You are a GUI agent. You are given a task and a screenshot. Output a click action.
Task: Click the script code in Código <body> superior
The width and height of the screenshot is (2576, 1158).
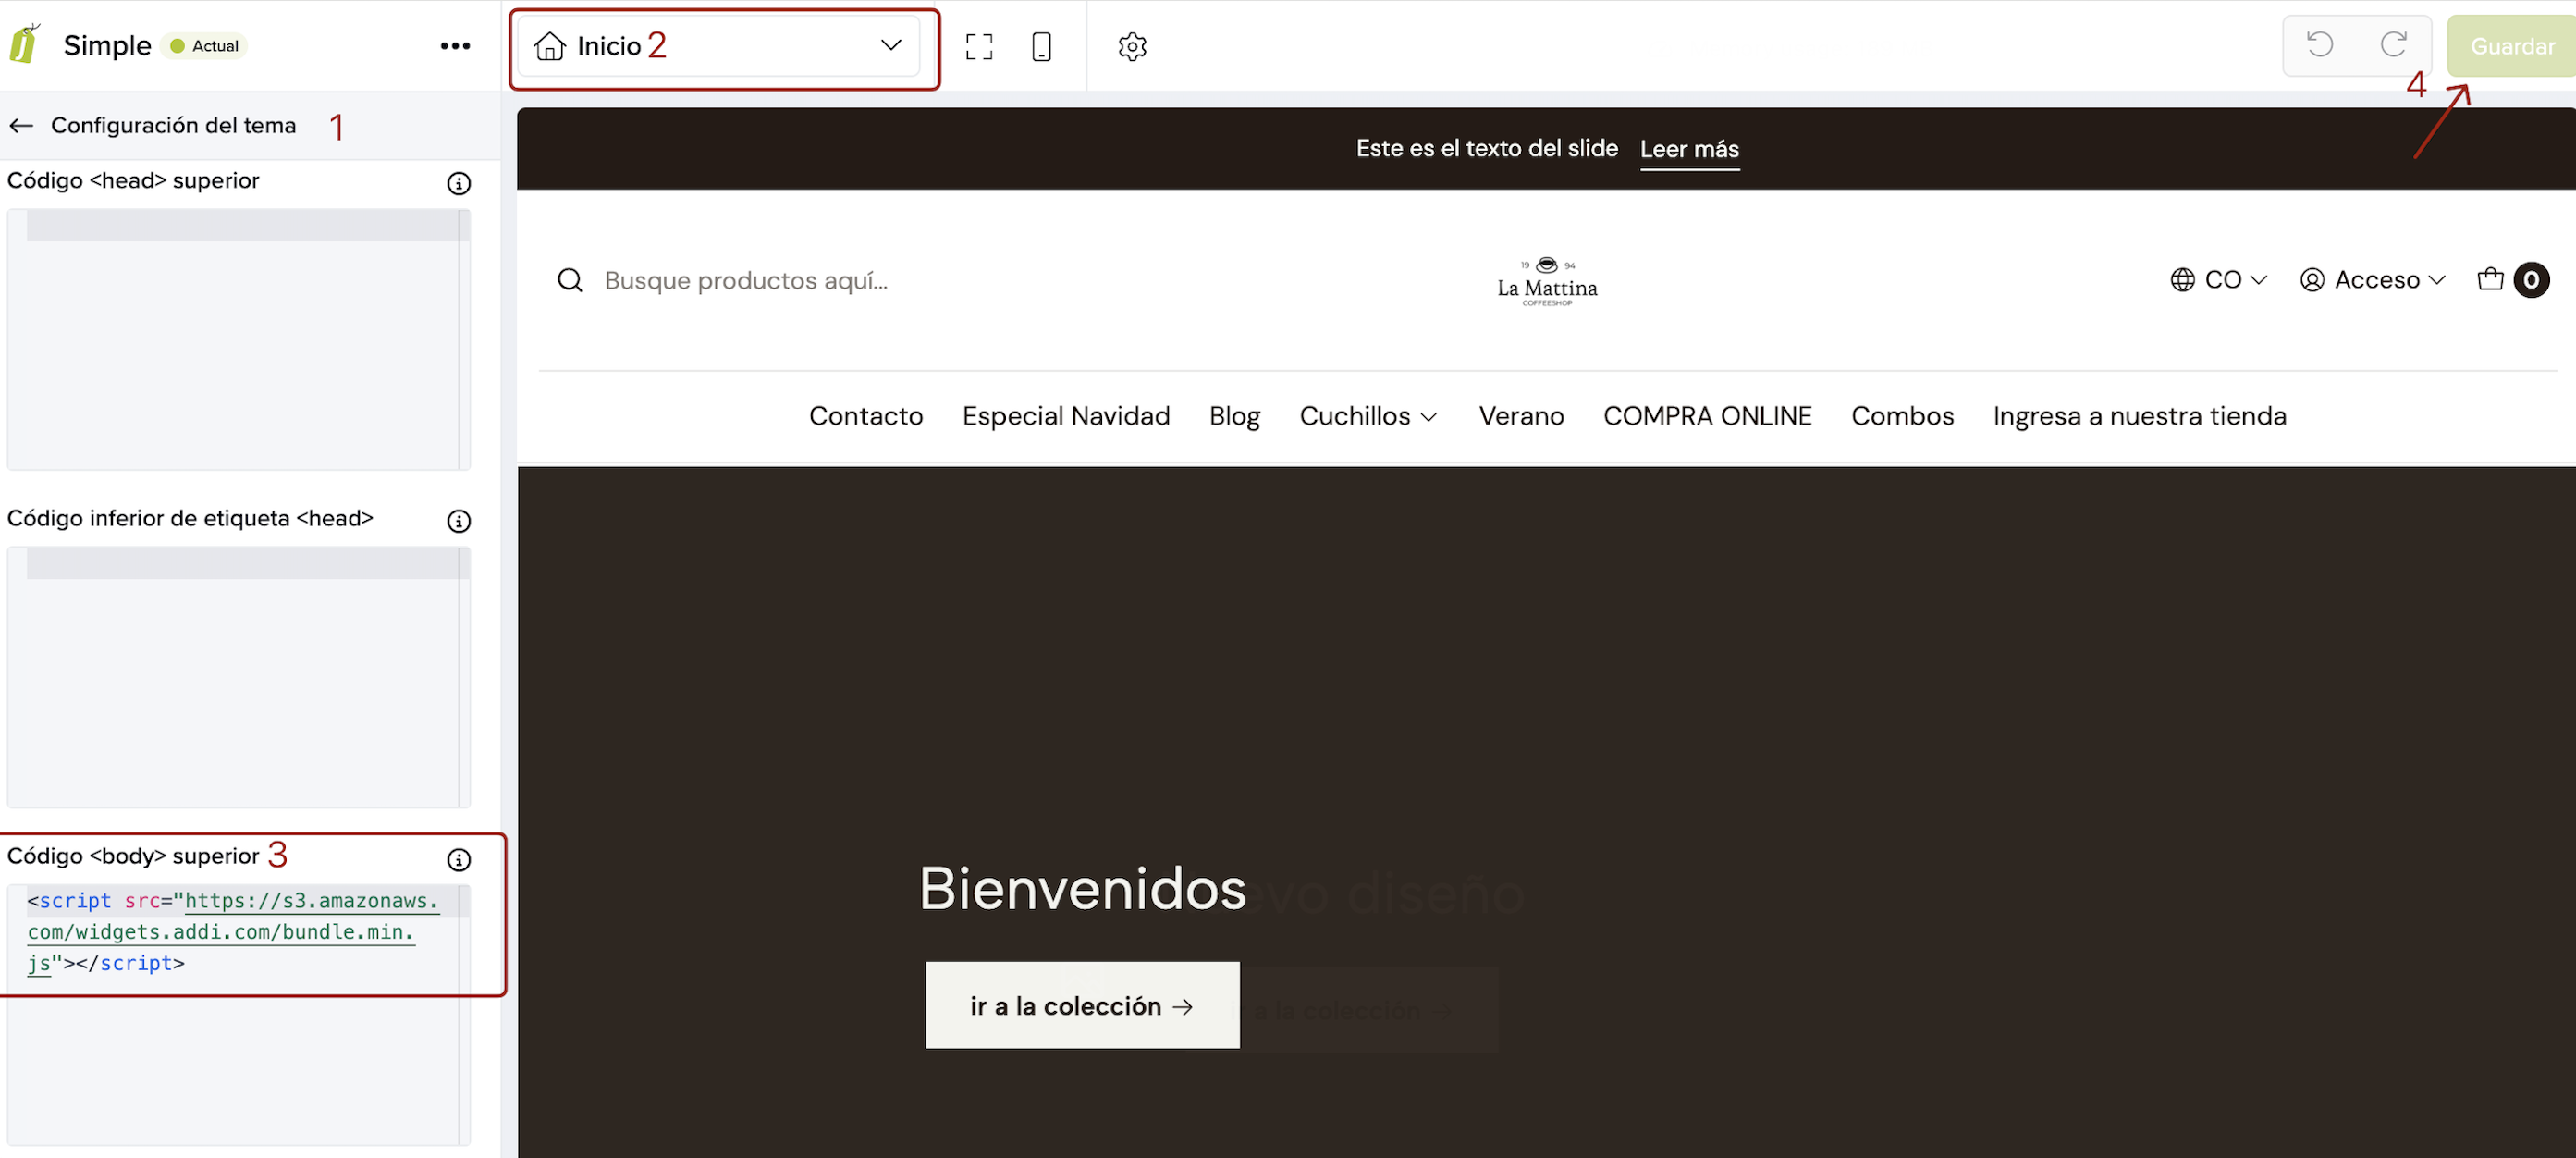[x=232, y=931]
